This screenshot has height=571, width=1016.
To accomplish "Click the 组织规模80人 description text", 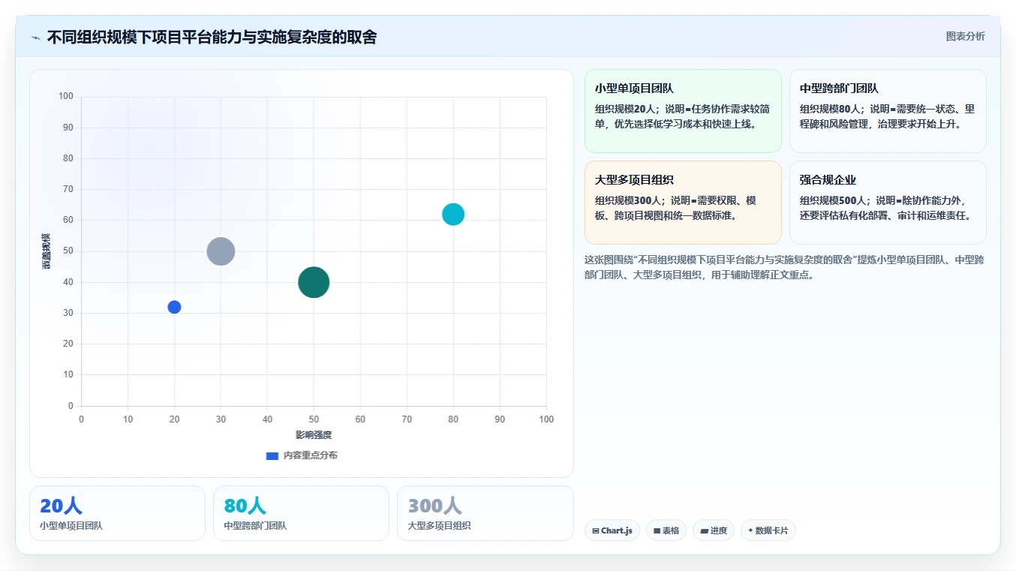I will tap(888, 116).
